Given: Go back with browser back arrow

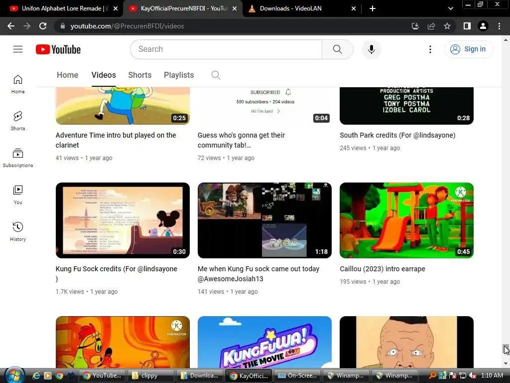Looking at the screenshot, I should pyautogui.click(x=11, y=26).
